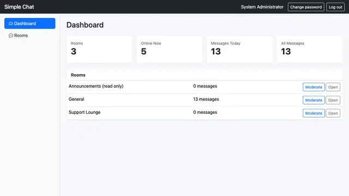This screenshot has width=349, height=196.
Task: Moderate the Support Lounge room
Action: tap(314, 113)
